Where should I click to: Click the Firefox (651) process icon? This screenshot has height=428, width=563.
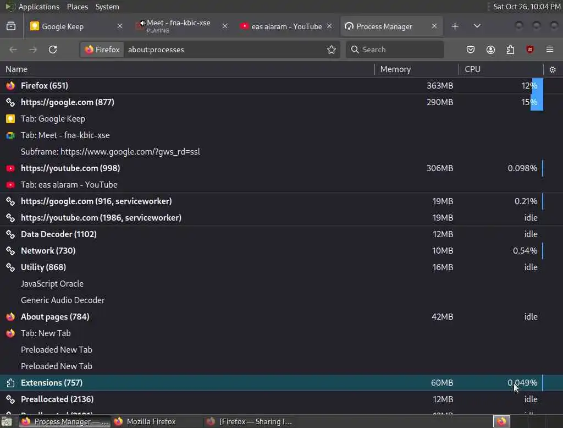10,85
